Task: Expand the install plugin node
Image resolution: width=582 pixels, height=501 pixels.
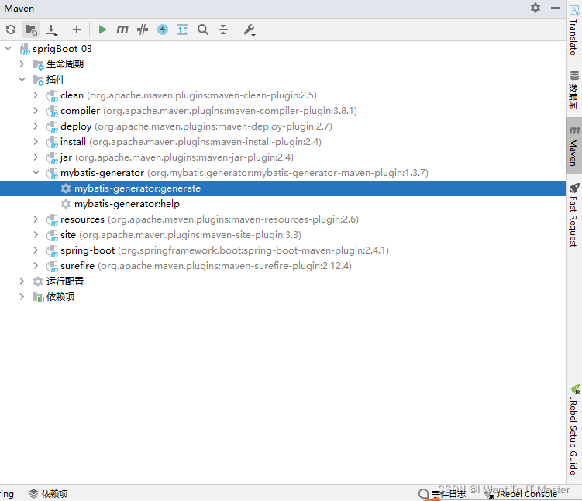Action: (x=36, y=141)
